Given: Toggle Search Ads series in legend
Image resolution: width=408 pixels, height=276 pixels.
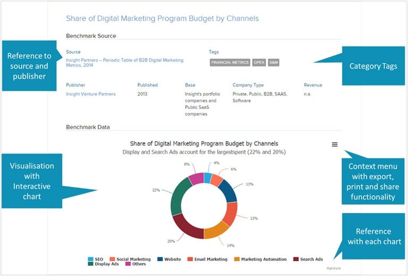Looking at the screenshot, I should (311, 260).
